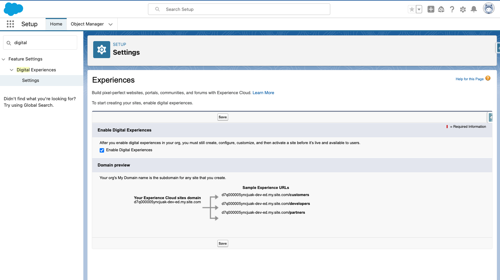Click the 'Enable Digital Experiences' section header
This screenshot has width=500, height=280.
124,130
